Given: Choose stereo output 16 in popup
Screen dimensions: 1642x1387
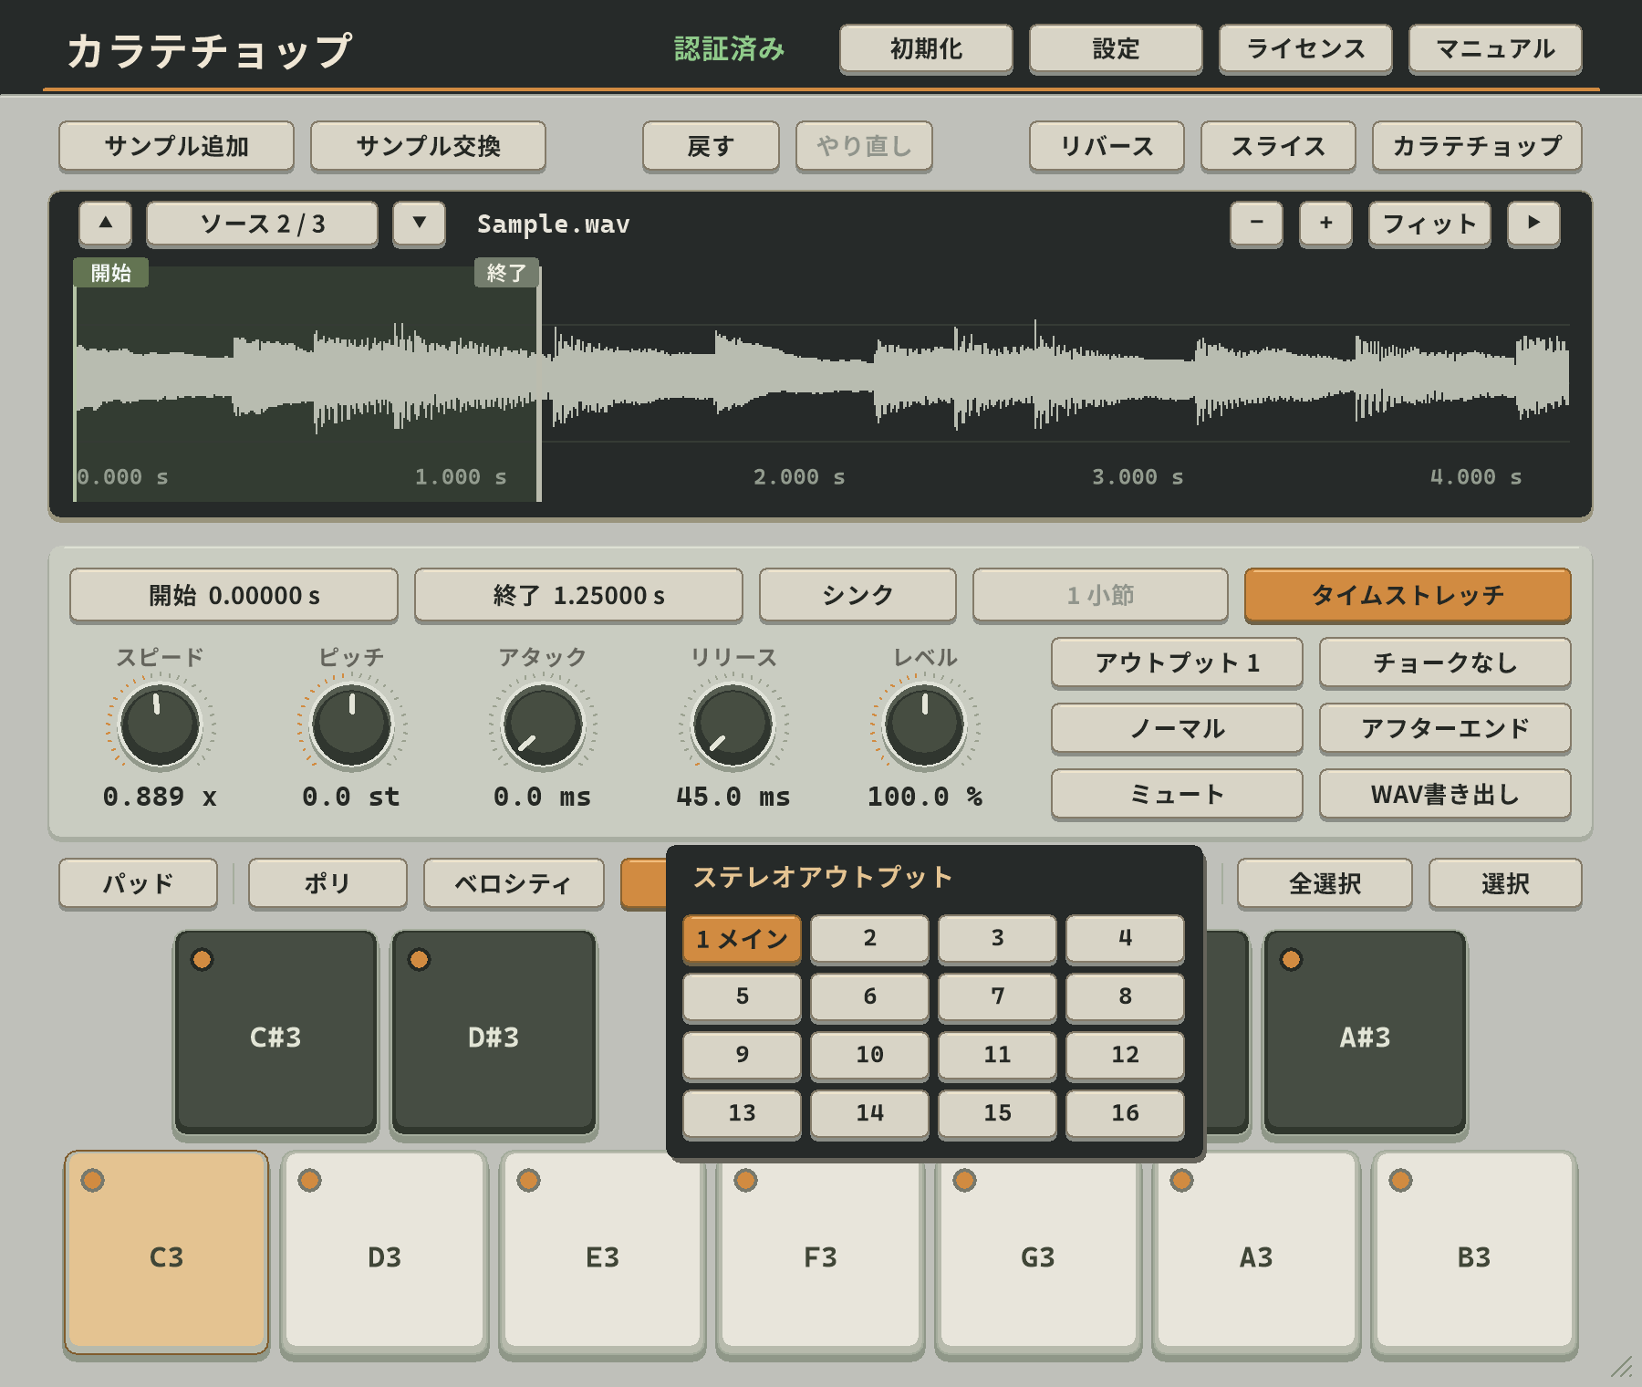Looking at the screenshot, I should tap(1125, 1113).
